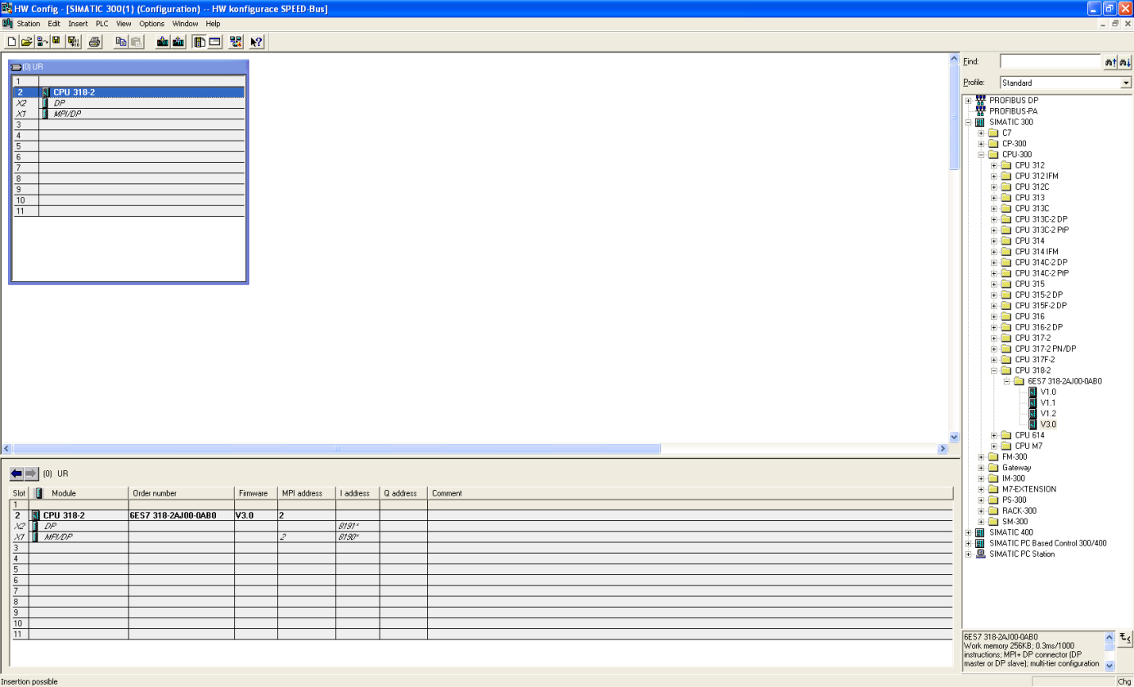1134x687 pixels.
Task: Click the SIMATIC 400 rack icon
Action: (x=980, y=532)
